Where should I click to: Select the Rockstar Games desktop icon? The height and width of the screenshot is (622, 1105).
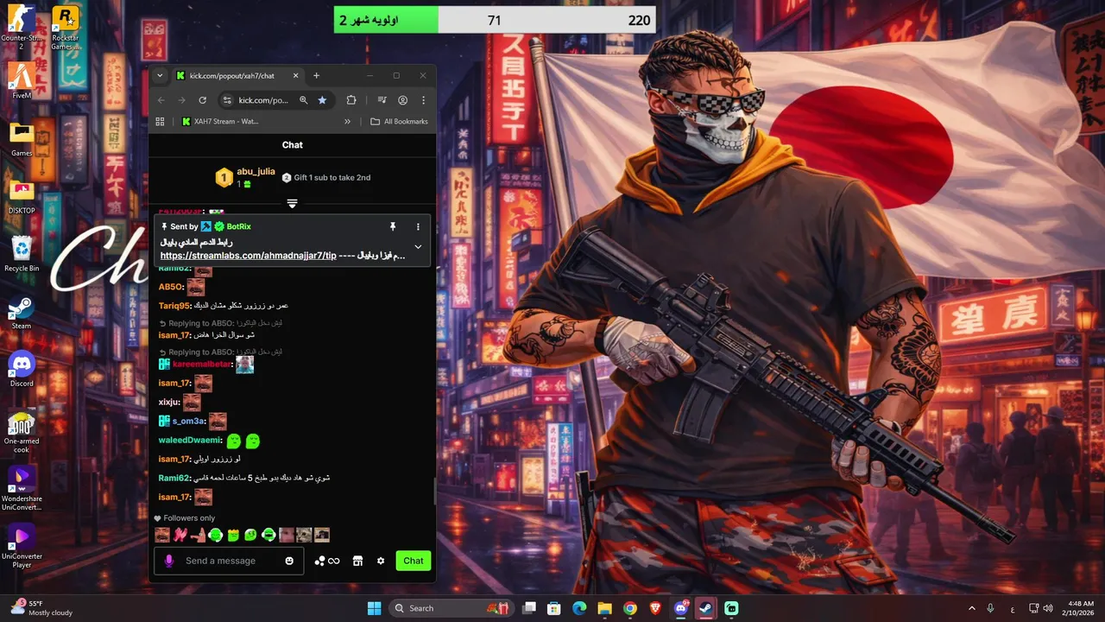(x=65, y=29)
